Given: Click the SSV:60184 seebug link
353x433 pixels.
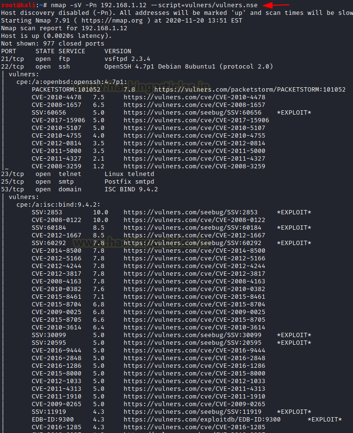Looking at the screenshot, I should (x=193, y=228).
